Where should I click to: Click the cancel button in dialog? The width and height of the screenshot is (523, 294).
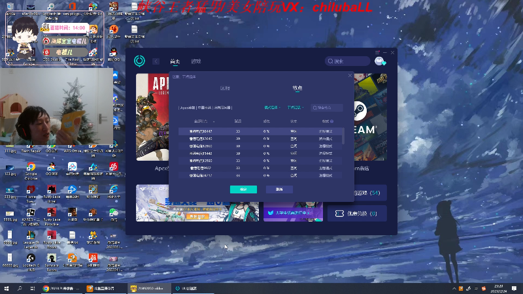click(279, 189)
